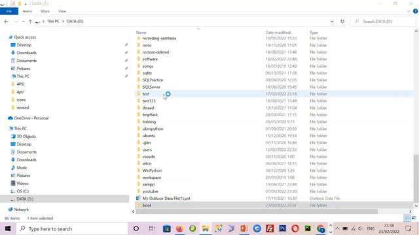Sort by the Type column header
The width and height of the screenshot is (419, 235).
[314, 33]
